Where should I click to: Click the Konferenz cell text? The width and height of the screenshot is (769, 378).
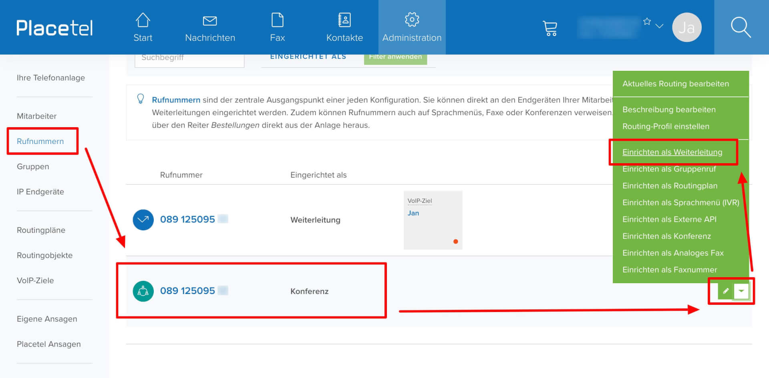pyautogui.click(x=309, y=291)
